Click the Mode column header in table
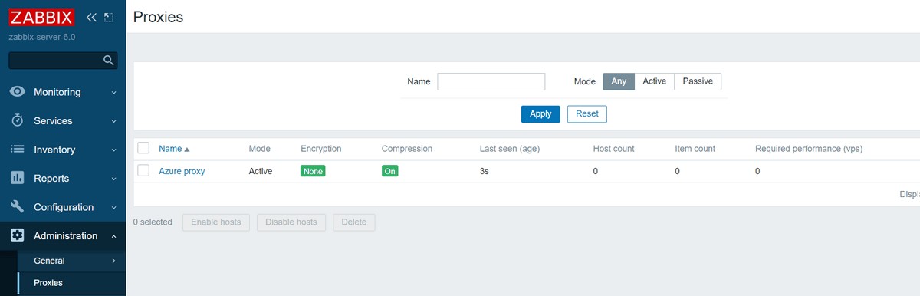This screenshot has width=920, height=296. (260, 149)
